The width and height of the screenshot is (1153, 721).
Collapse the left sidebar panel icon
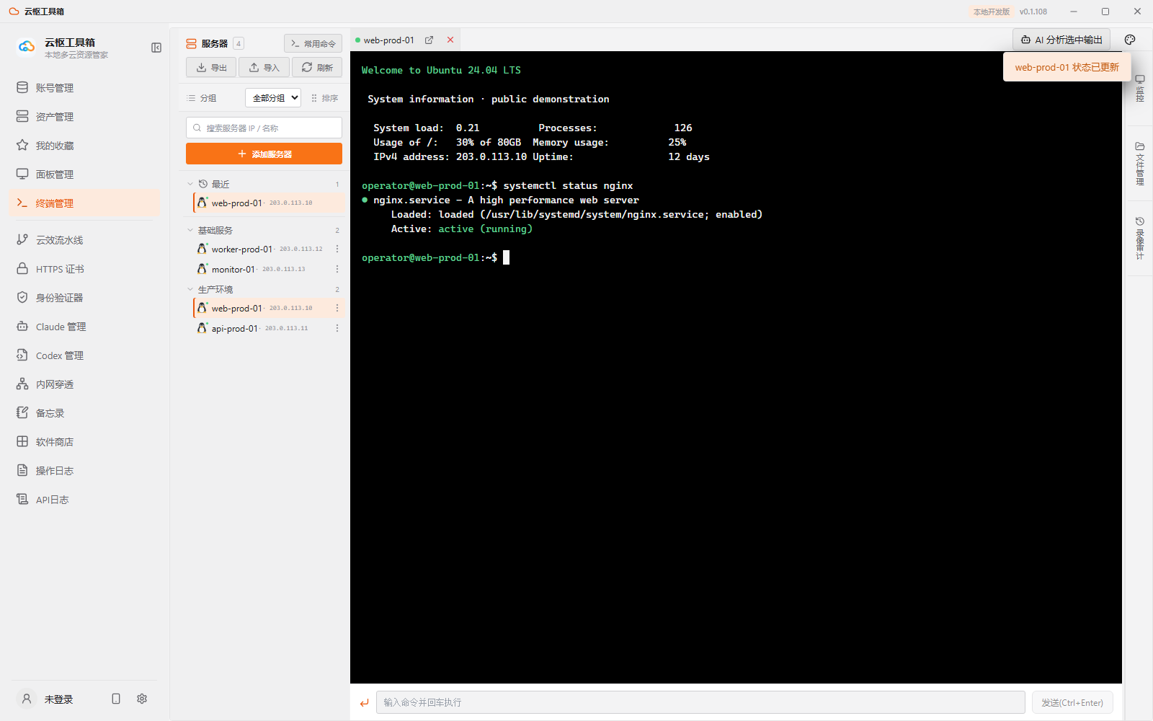click(156, 48)
